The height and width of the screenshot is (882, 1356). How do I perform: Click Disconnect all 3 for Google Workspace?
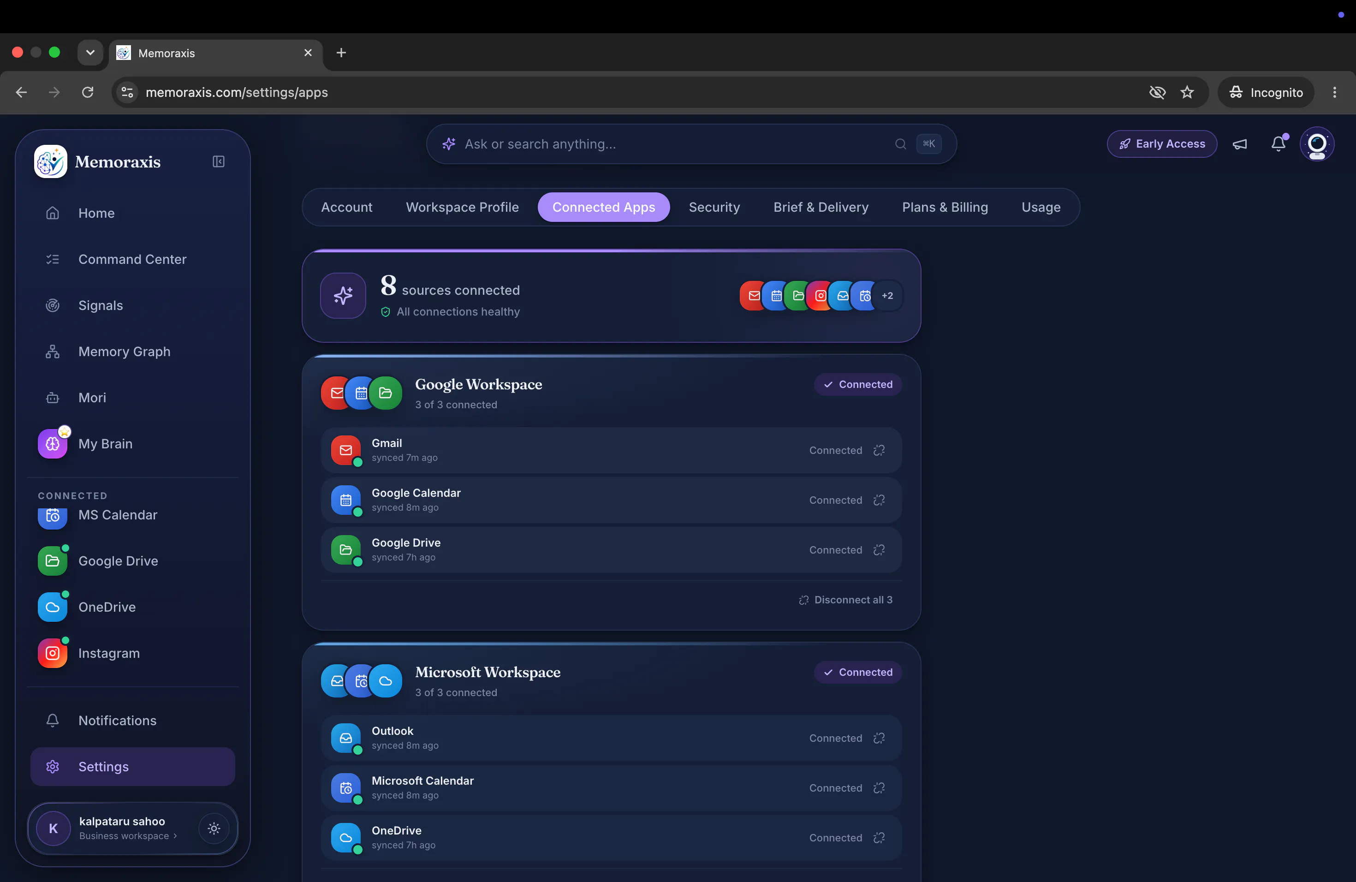[845, 600]
